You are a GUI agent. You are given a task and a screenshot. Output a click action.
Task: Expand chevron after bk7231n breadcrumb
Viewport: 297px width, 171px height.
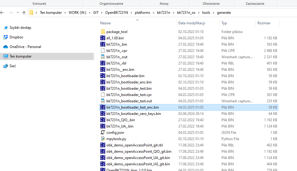point(174,13)
